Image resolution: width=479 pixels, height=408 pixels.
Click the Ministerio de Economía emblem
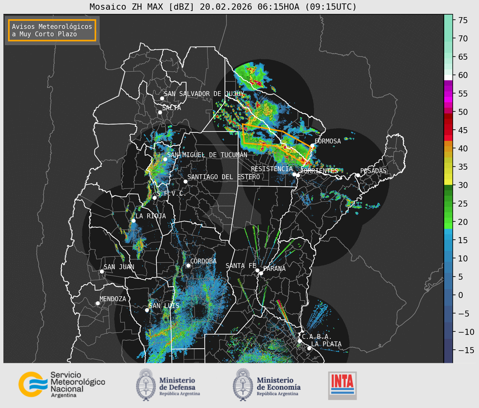[244, 385]
